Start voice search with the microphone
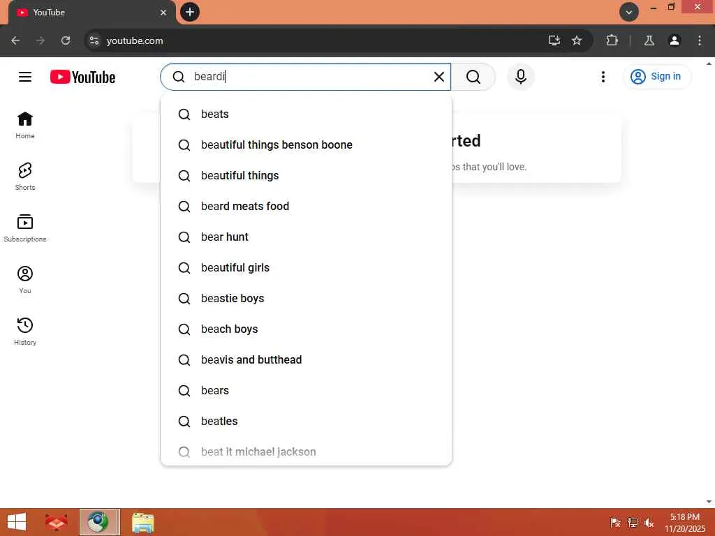The height and width of the screenshot is (536, 715). [520, 77]
